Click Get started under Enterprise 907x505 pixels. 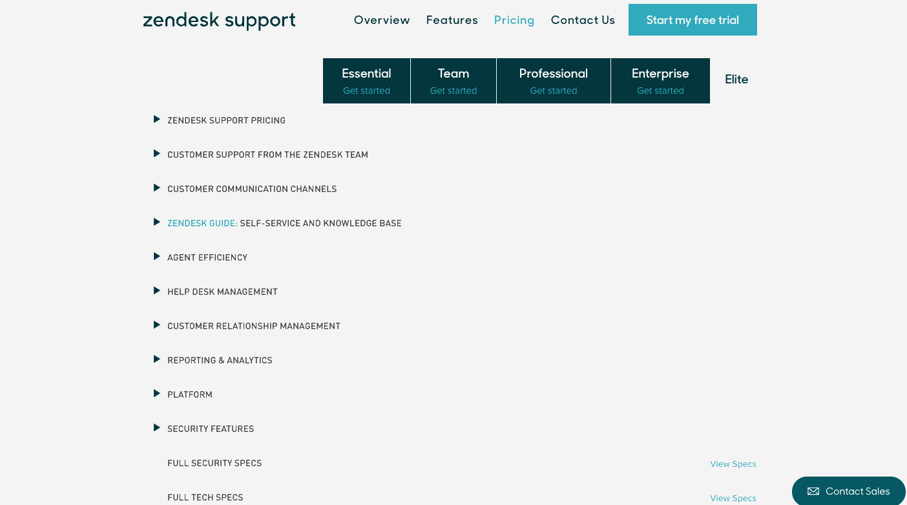click(660, 91)
